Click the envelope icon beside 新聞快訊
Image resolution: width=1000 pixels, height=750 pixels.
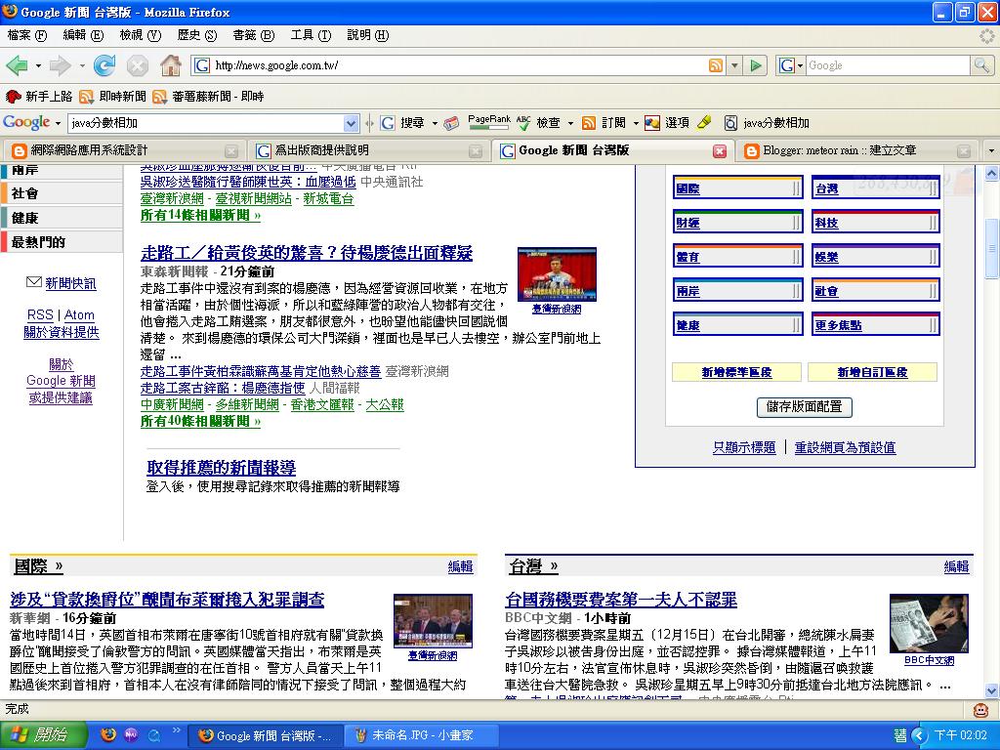point(34,282)
